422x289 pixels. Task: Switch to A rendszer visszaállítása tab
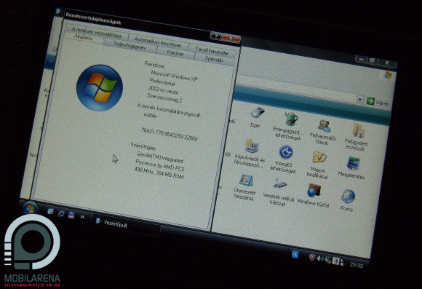pyautogui.click(x=97, y=33)
